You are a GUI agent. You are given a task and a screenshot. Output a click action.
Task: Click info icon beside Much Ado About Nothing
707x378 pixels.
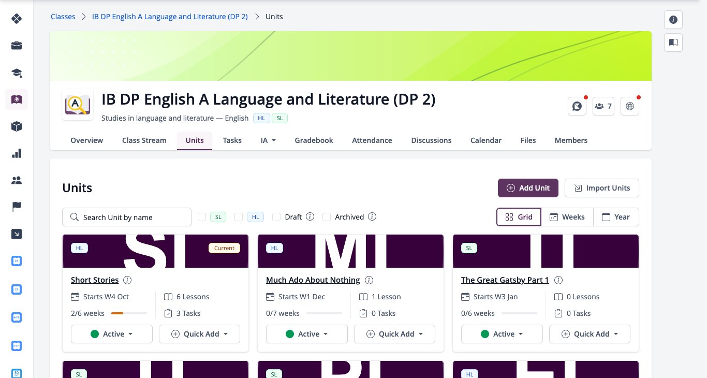tap(369, 280)
